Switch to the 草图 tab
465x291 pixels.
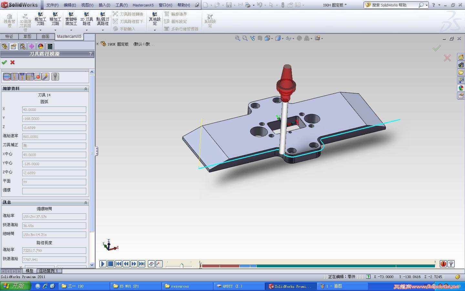click(27, 37)
